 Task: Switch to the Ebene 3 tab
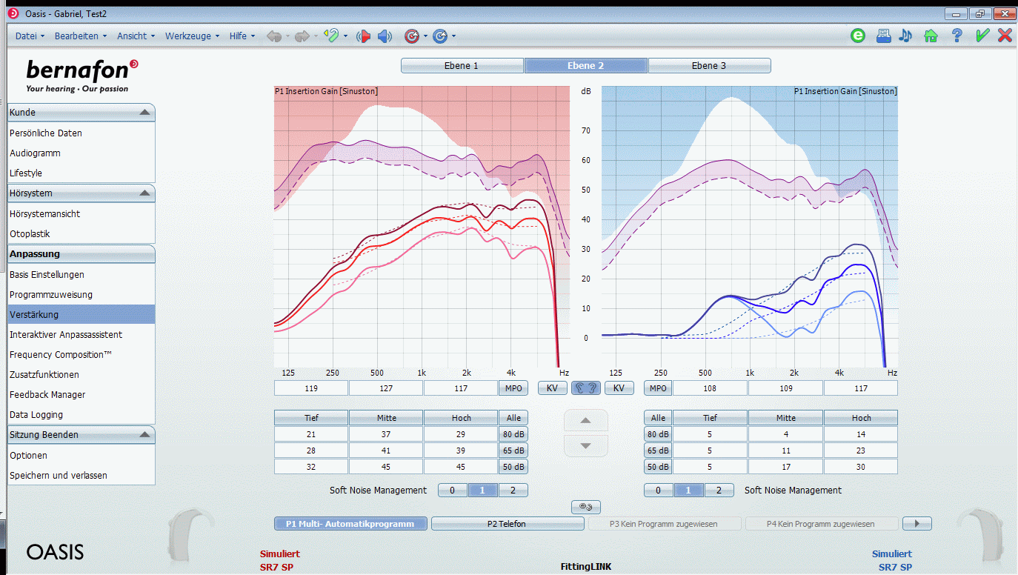pos(709,66)
